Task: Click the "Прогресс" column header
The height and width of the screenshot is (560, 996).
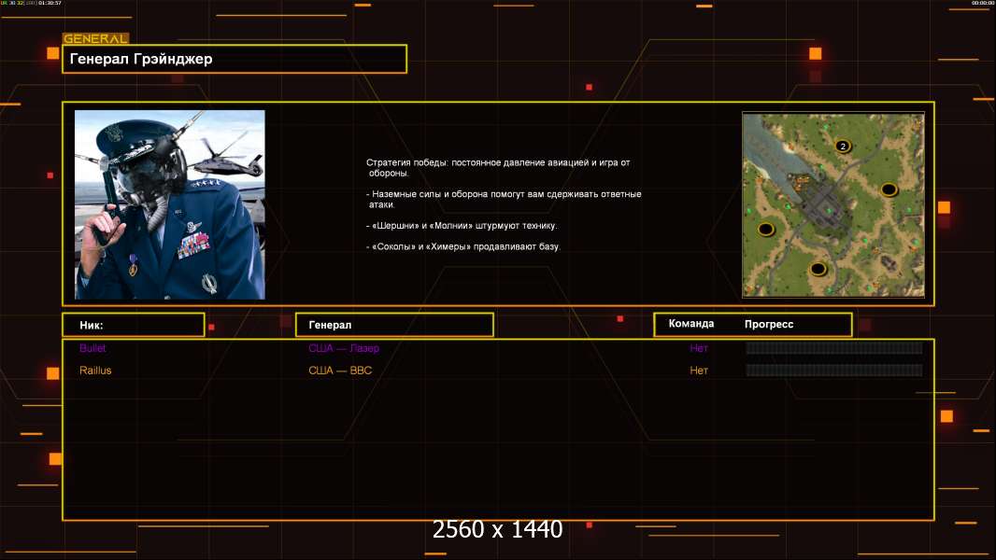Action: point(769,325)
